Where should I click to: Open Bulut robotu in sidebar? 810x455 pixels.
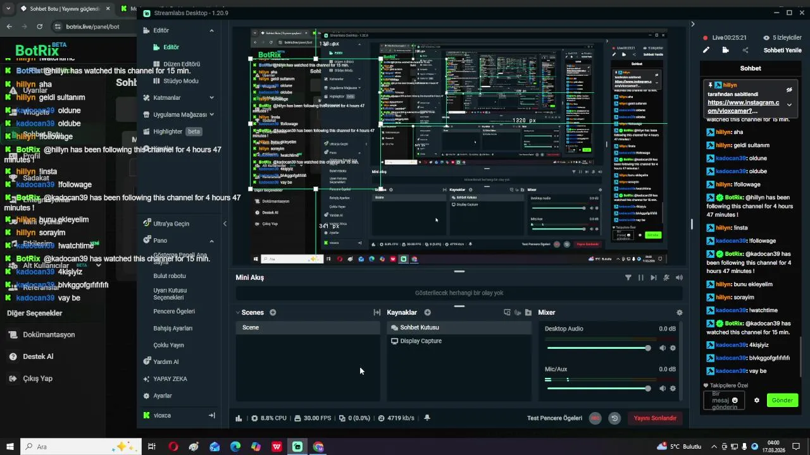pyautogui.click(x=170, y=276)
